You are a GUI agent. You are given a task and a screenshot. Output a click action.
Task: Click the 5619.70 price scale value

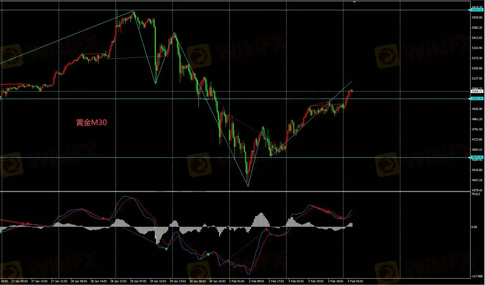pos(477,7)
